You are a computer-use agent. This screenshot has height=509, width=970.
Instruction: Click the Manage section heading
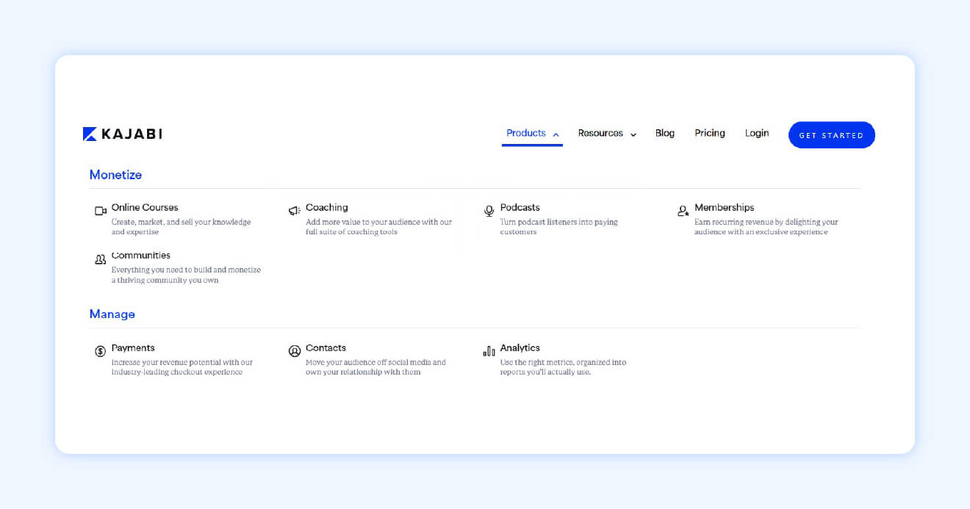pyautogui.click(x=112, y=314)
